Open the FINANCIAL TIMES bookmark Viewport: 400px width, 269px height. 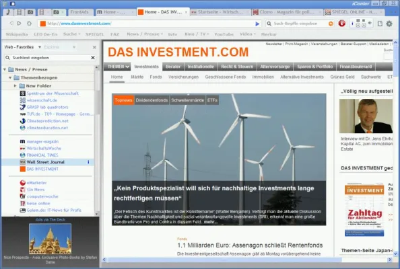click(42, 155)
